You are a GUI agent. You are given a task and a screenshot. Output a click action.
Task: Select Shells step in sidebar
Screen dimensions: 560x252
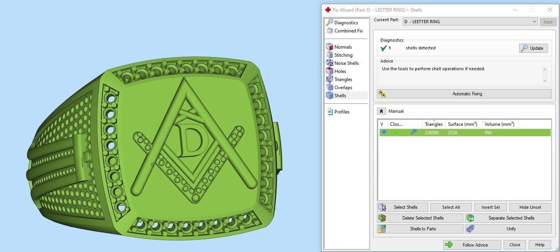coord(340,96)
